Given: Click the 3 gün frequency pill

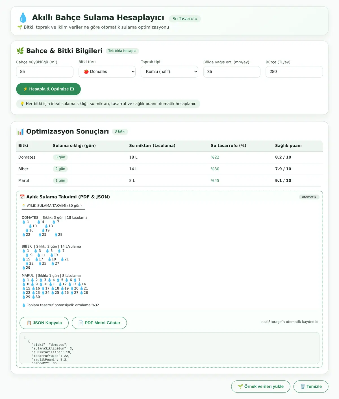Looking at the screenshot, I should point(60,157).
